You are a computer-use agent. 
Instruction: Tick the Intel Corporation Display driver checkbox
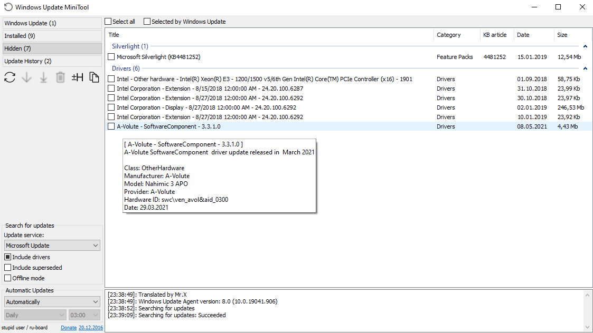tap(111, 107)
